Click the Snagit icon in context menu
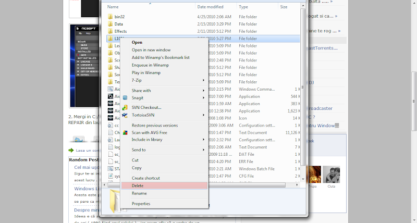Viewport: 417px width, 223px height. tap(125, 98)
